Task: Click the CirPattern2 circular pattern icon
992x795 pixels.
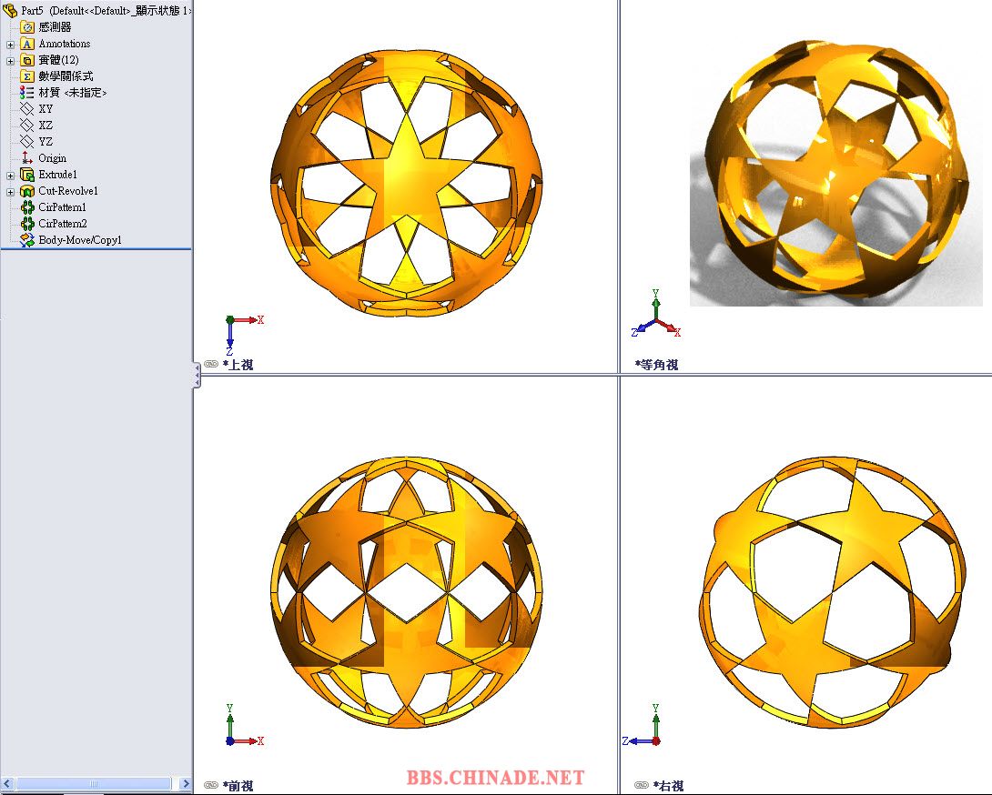Action: click(x=27, y=224)
